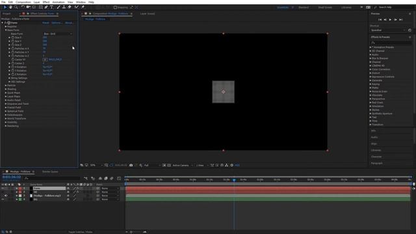The width and height of the screenshot is (416, 234).
Task: Jump to last frame in Preview panel
Action: click(x=401, y=19)
